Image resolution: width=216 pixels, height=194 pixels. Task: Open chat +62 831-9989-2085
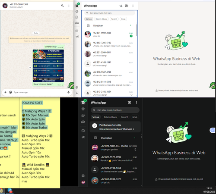pyautogui.click(x=109, y=34)
